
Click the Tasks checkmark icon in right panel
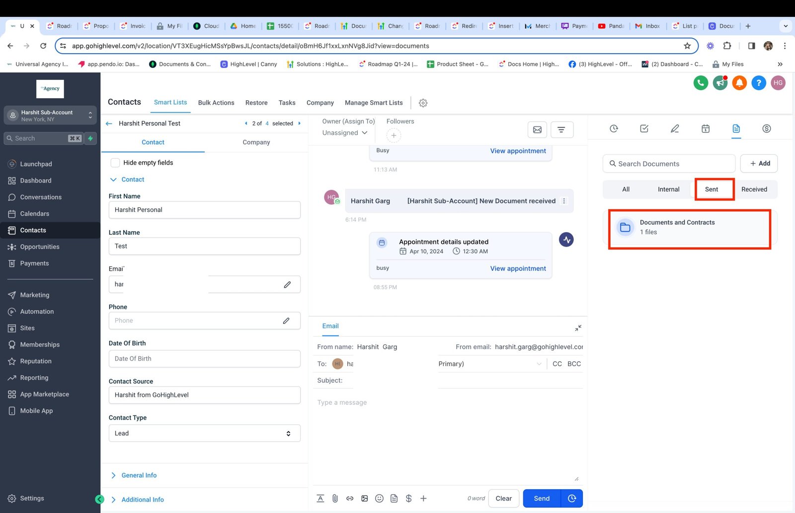tap(644, 129)
